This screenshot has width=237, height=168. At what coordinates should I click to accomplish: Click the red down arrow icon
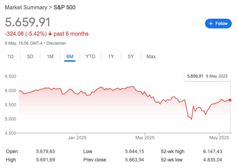(x=50, y=34)
